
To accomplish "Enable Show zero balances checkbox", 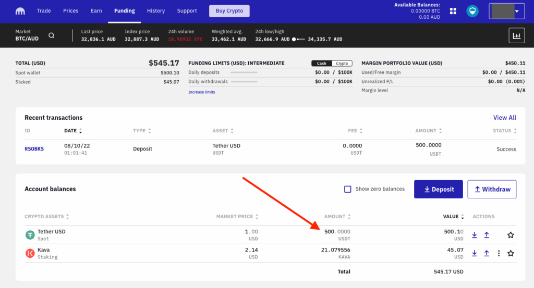I will (x=347, y=189).
